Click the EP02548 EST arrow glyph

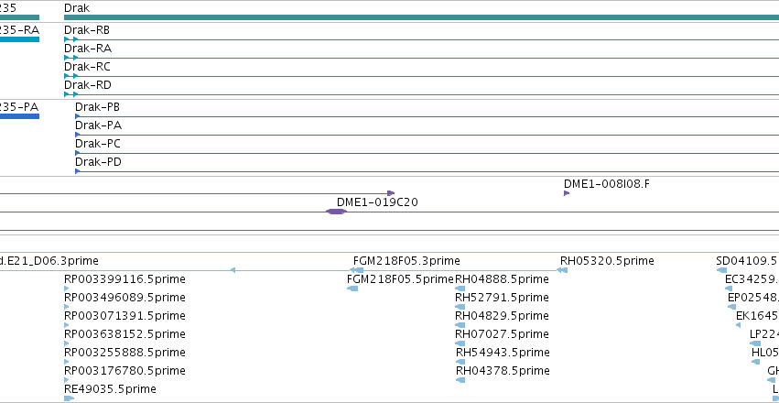(731, 307)
